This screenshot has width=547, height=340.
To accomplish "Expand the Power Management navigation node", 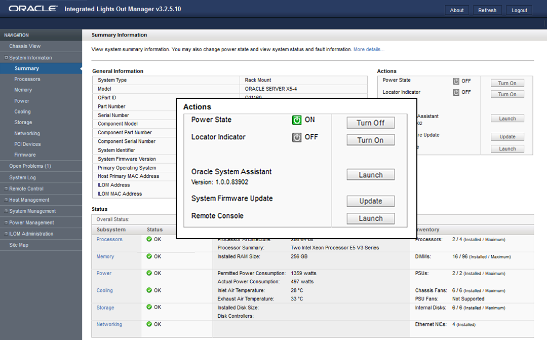I will [6, 222].
